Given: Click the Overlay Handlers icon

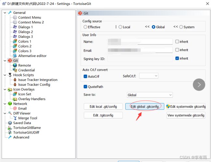Looking at the screenshot, I should [x=15, y=99].
